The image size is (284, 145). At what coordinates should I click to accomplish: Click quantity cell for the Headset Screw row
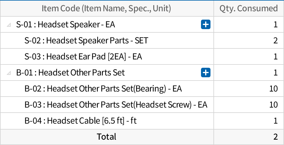[x=248, y=105]
